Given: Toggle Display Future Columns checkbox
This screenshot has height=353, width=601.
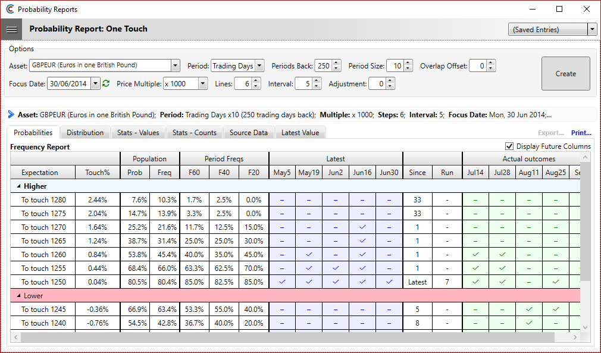Looking at the screenshot, I should click(x=509, y=146).
